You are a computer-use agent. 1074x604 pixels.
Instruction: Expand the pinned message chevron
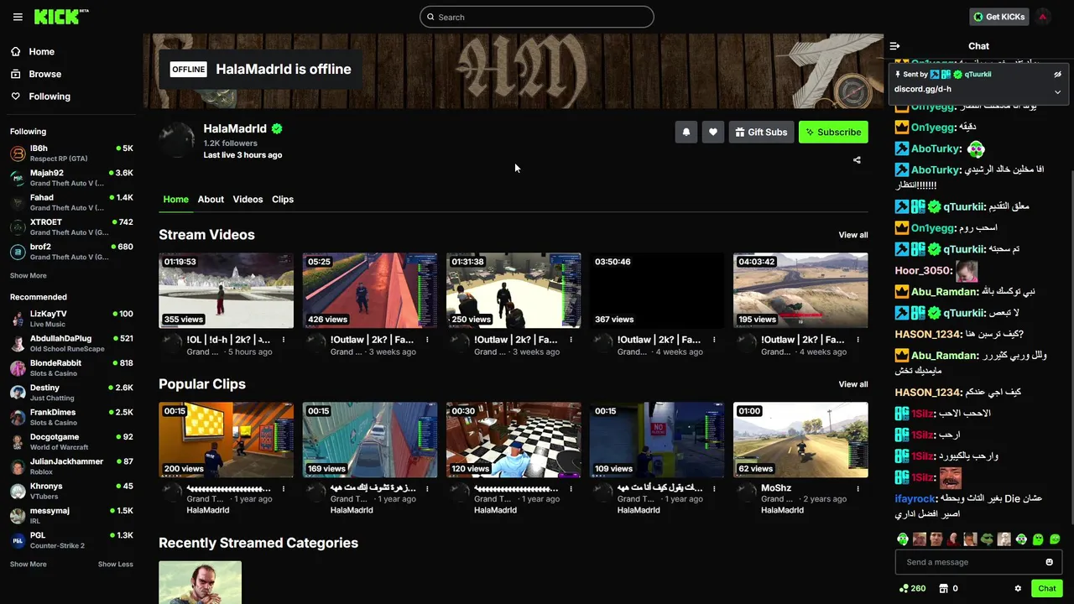tap(1057, 92)
